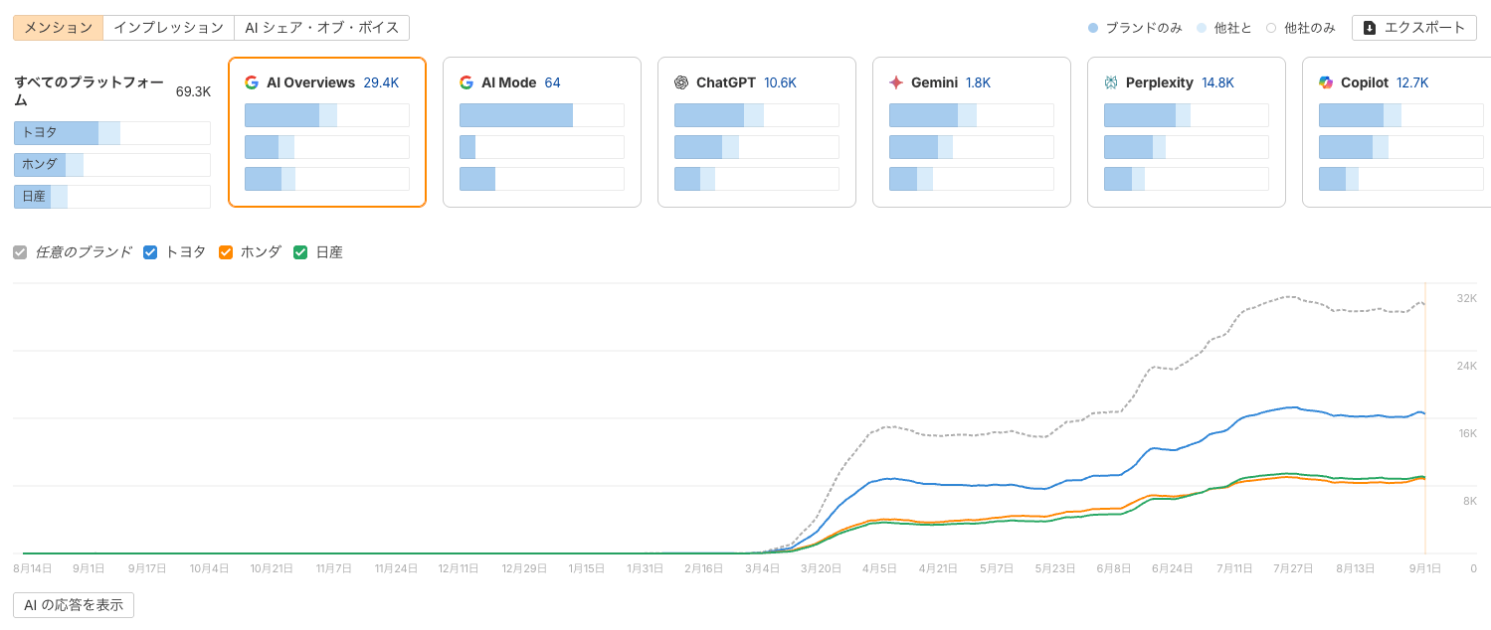Click the Gemini sparkle icon

coord(896,82)
